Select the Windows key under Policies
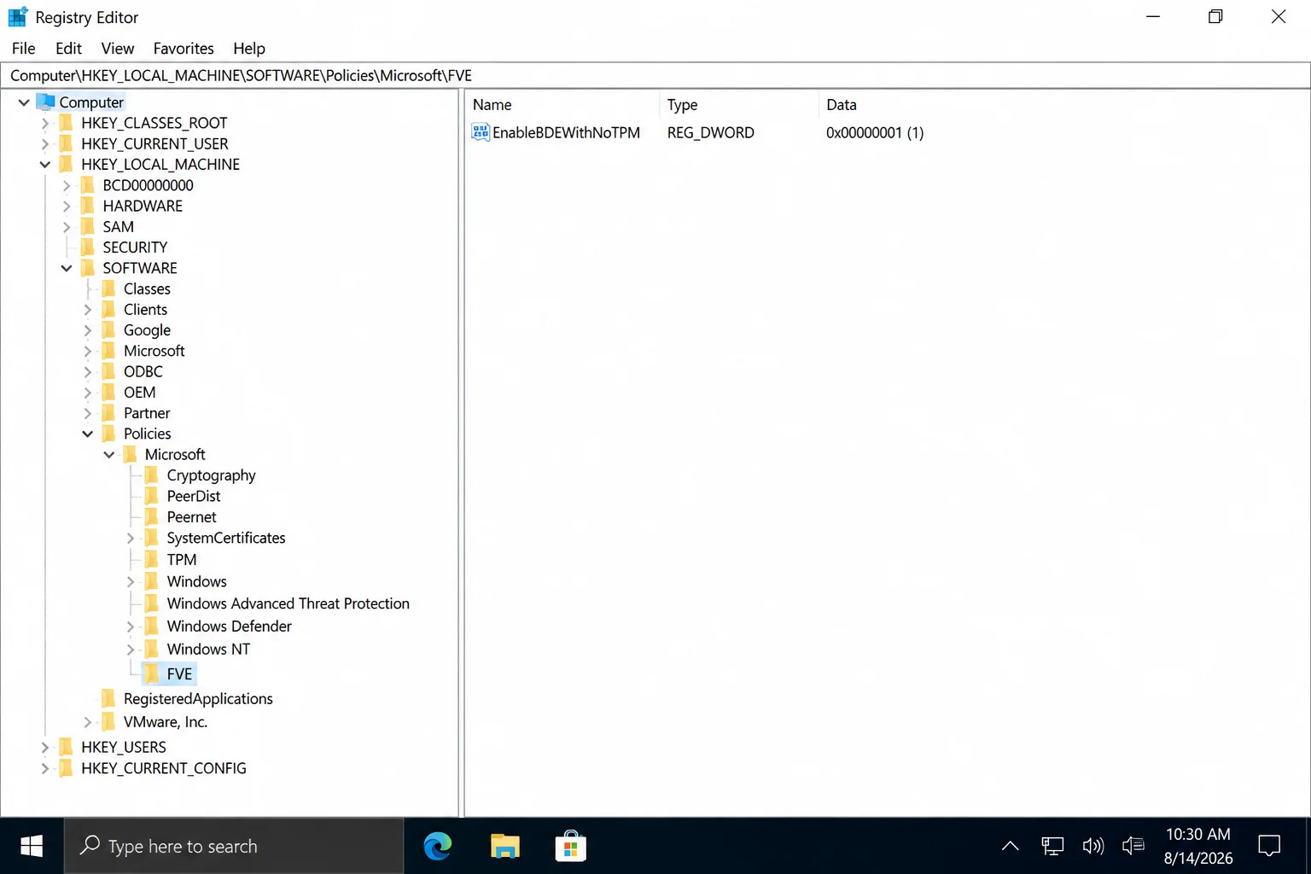This screenshot has width=1311, height=874. (x=196, y=581)
